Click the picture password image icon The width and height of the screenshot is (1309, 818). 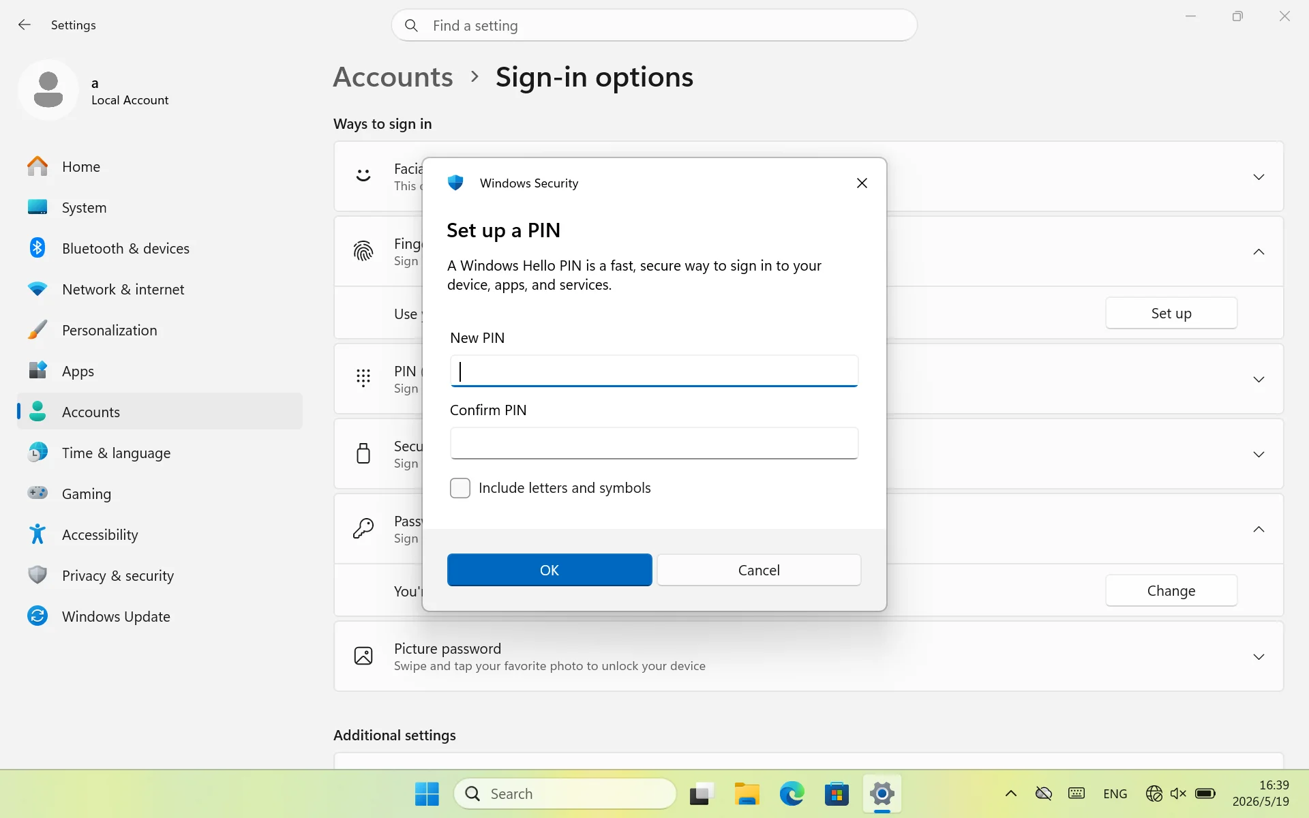pyautogui.click(x=363, y=656)
